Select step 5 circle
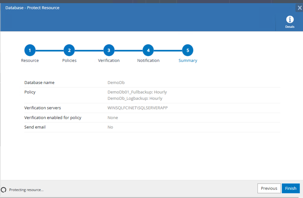 [188, 50]
